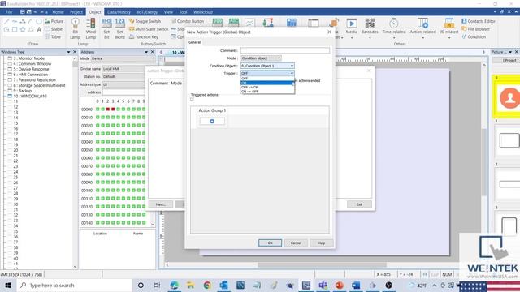Choose OFF -> ON in Trigger list
The image size is (520, 292).
click(x=267, y=87)
